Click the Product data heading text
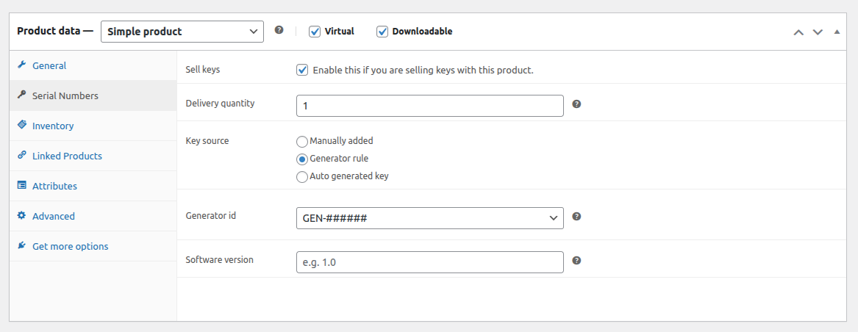Image resolution: width=858 pixels, height=332 pixels. pyautogui.click(x=55, y=31)
